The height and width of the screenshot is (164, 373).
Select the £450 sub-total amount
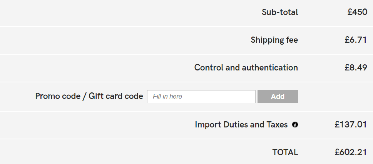[357, 12]
